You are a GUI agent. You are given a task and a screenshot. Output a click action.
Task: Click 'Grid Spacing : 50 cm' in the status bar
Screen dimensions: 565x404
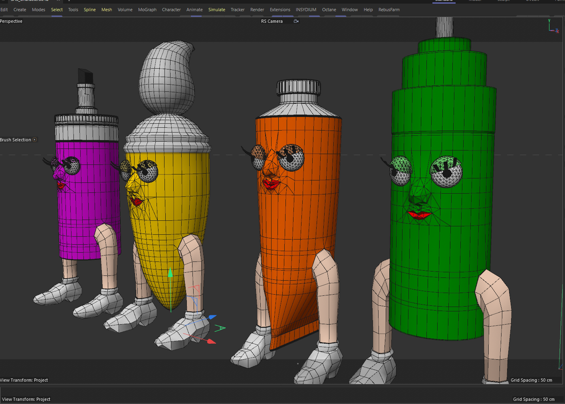click(534, 399)
